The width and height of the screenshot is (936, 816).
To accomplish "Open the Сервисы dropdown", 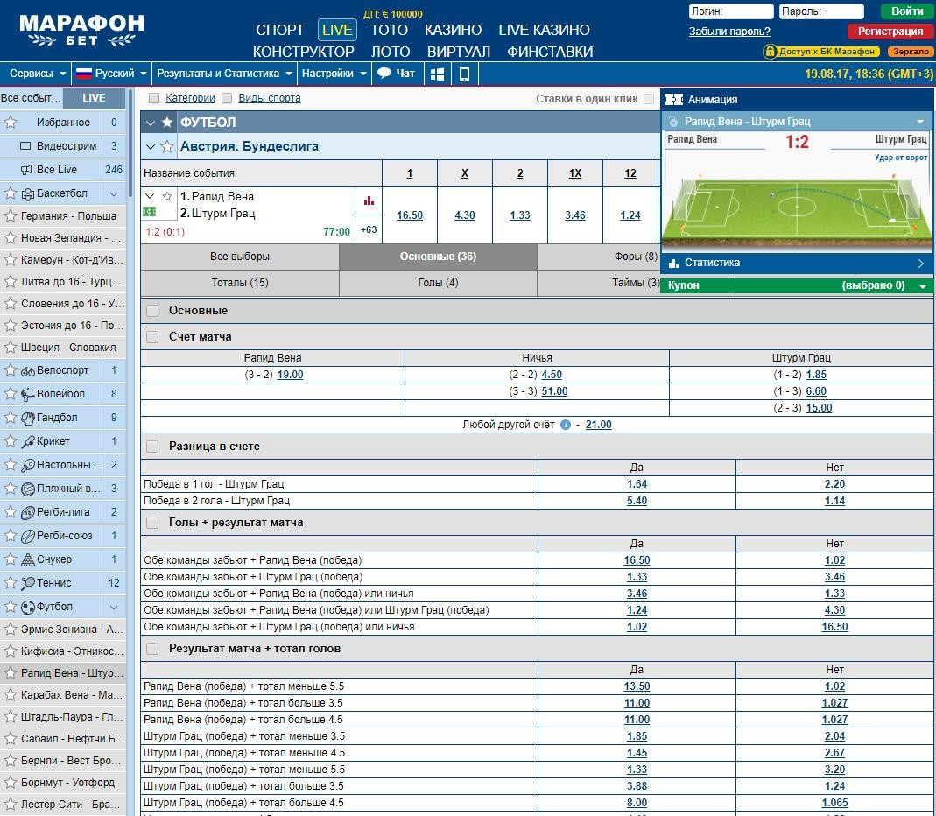I will pyautogui.click(x=38, y=74).
